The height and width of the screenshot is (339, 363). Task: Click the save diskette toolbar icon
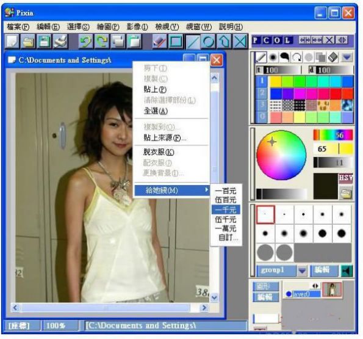44,42
